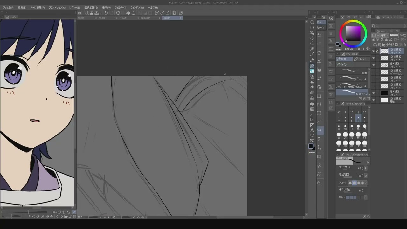407x229 pixels.
Task: Click レイヤー 5 thumbnail
Action: pyautogui.click(x=384, y=58)
